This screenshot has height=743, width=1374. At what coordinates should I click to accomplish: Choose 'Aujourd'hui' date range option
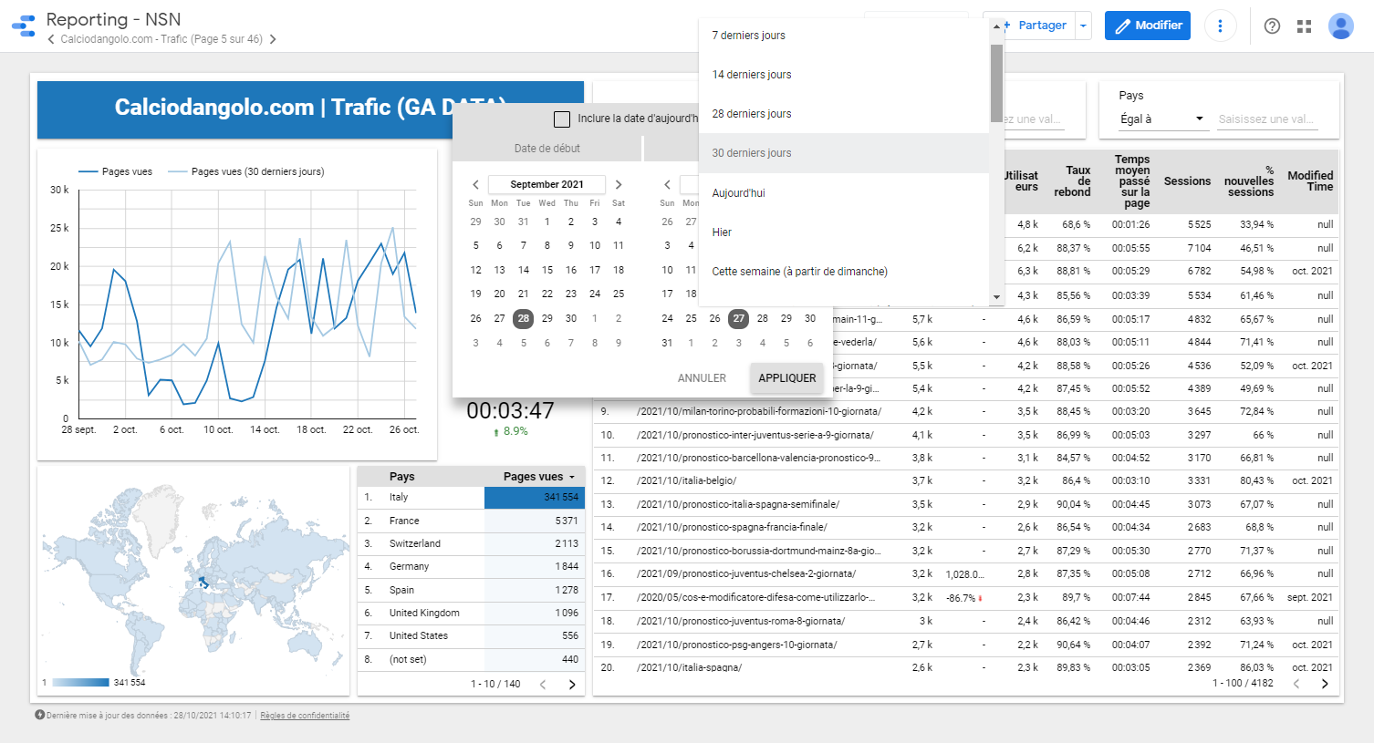click(738, 193)
